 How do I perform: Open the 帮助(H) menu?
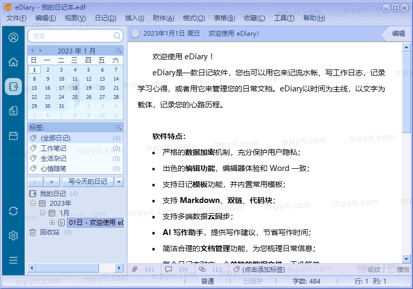[x=314, y=18]
